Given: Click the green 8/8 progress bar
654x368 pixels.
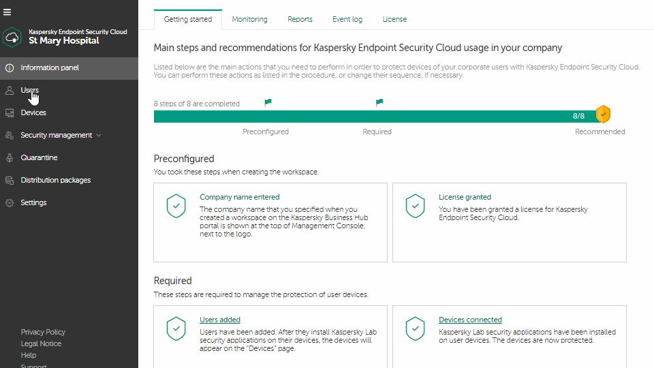Looking at the screenshot, I should tap(368, 117).
